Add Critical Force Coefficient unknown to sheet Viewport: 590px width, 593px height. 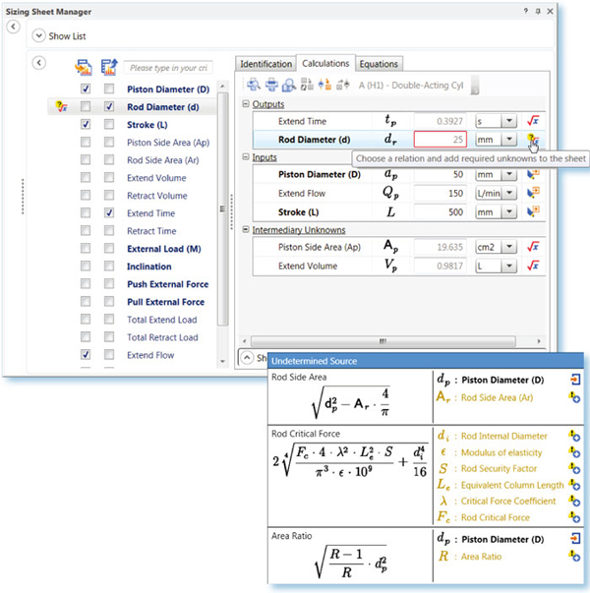574,501
